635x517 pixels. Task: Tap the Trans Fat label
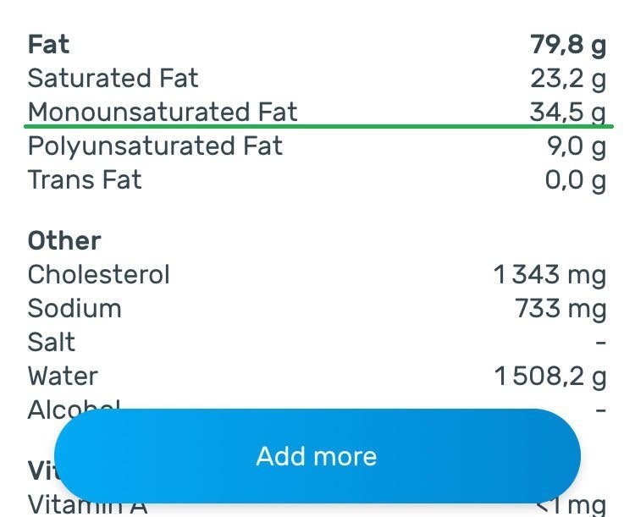85,179
